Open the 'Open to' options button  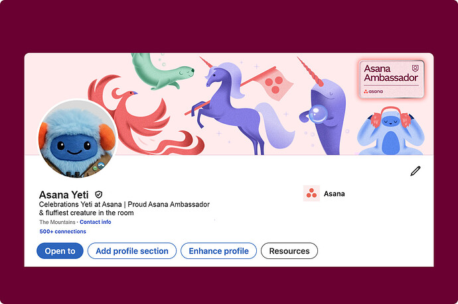click(x=60, y=251)
